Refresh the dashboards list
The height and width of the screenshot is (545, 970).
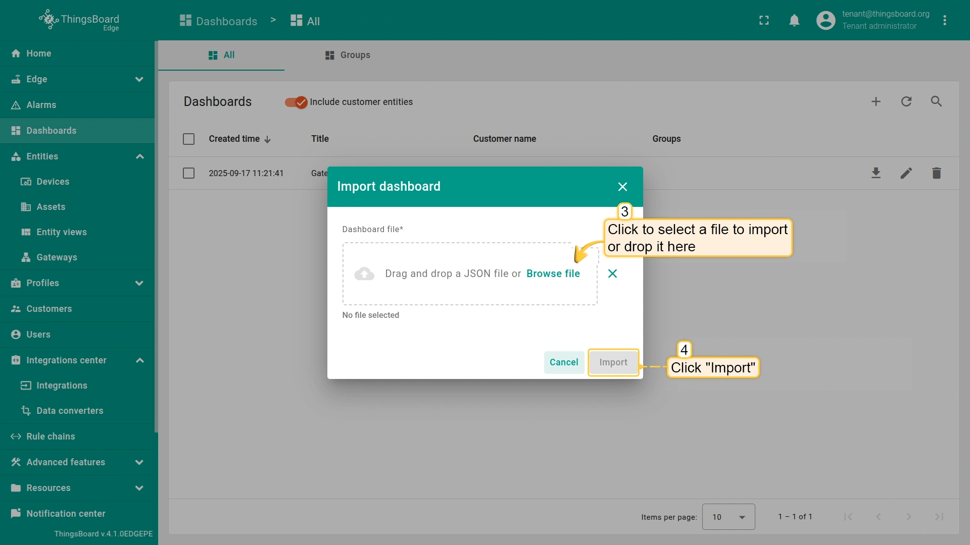pyautogui.click(x=906, y=101)
